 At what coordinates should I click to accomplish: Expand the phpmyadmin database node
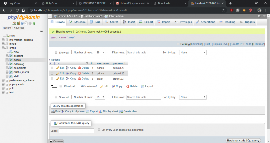[x=3, y=84]
